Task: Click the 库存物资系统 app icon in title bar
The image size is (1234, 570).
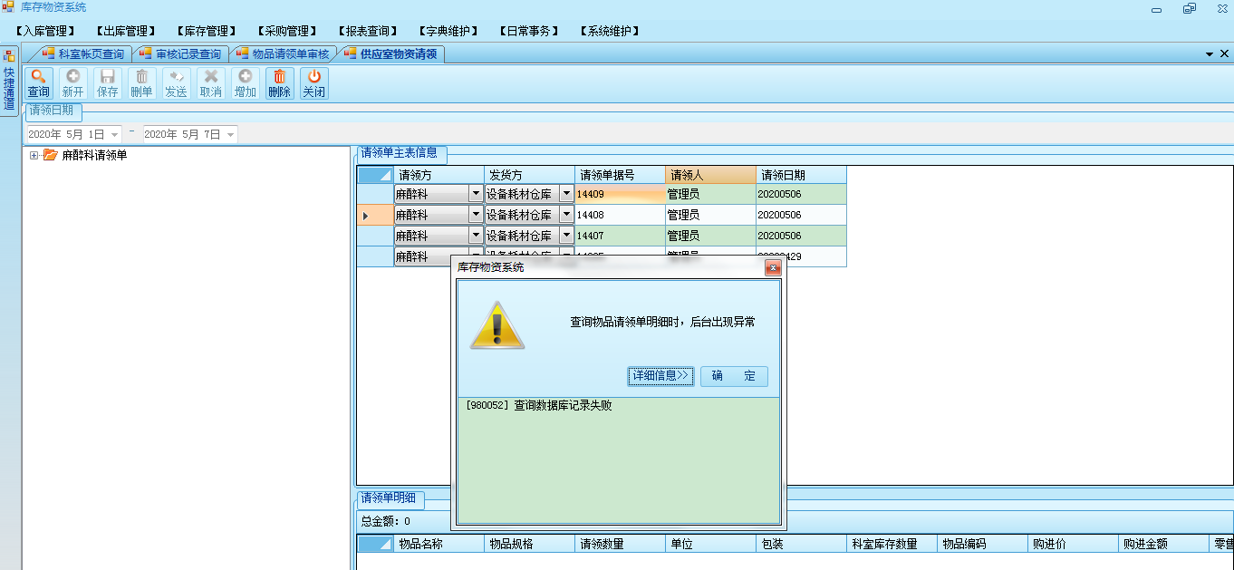Action: coord(8,7)
